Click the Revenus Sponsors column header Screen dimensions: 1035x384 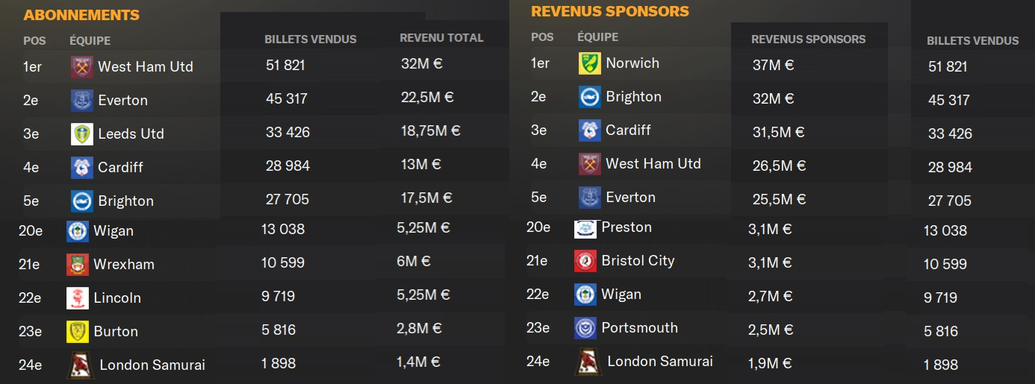point(808,39)
